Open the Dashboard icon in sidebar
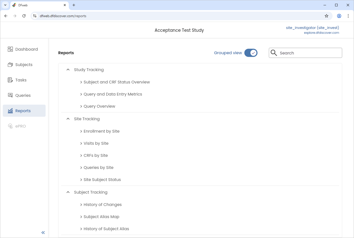The image size is (354, 238). tap(10, 49)
